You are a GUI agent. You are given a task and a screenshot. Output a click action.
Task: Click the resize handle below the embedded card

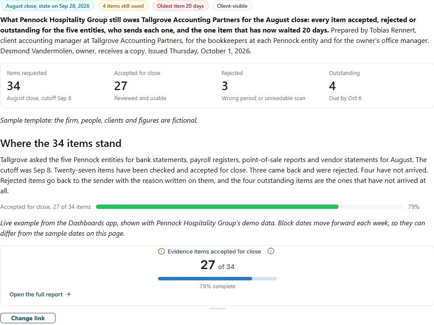(217, 309)
